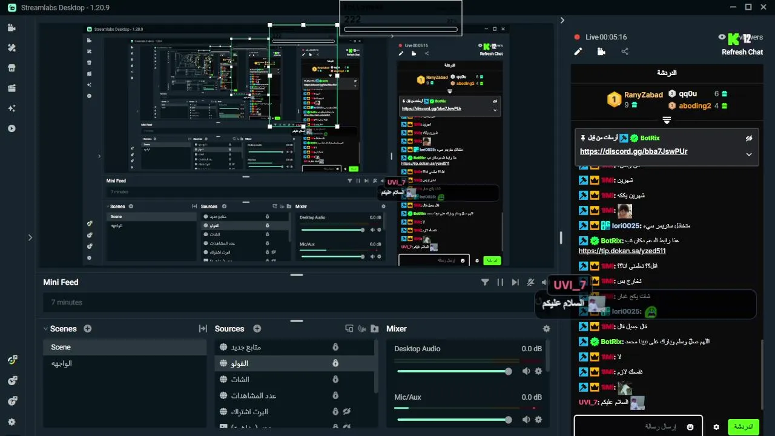The width and height of the screenshot is (775, 436).
Task: Open the Highlighter clapperboard icon in sidebar
Action: point(12,88)
